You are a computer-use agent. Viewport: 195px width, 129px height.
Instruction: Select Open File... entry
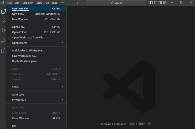point(36,27)
